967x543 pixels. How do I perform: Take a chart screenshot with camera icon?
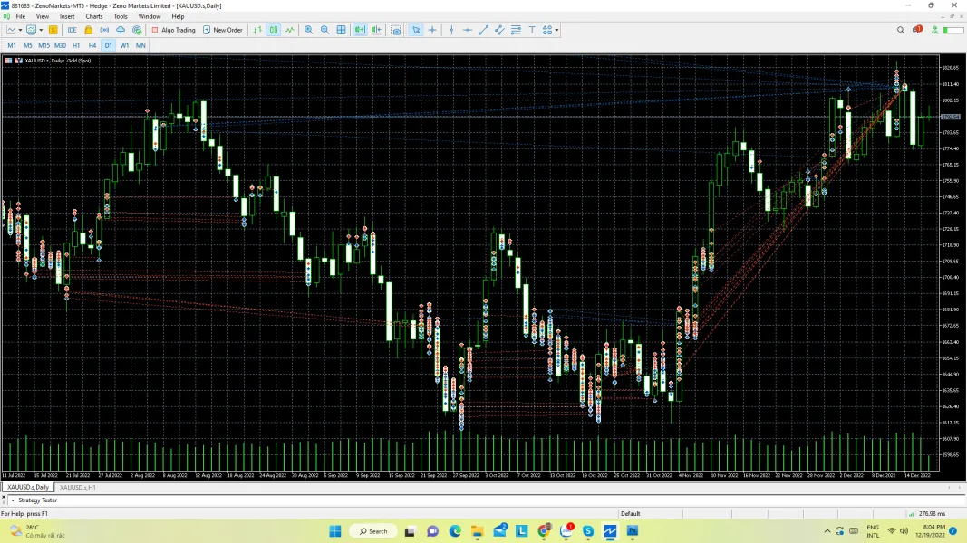point(396,30)
